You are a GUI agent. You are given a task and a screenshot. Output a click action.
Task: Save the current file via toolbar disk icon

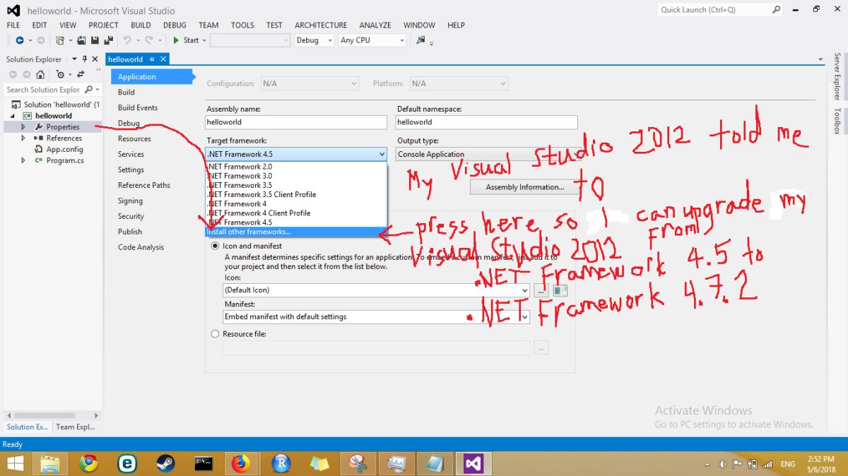(x=95, y=40)
